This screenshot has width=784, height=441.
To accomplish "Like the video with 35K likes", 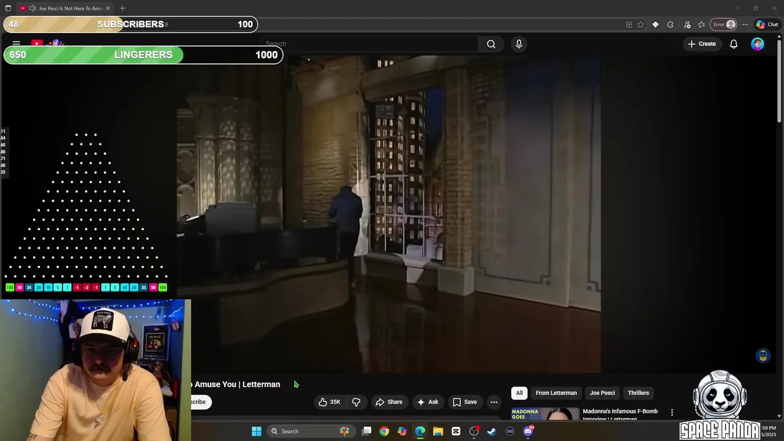I will coord(329,402).
